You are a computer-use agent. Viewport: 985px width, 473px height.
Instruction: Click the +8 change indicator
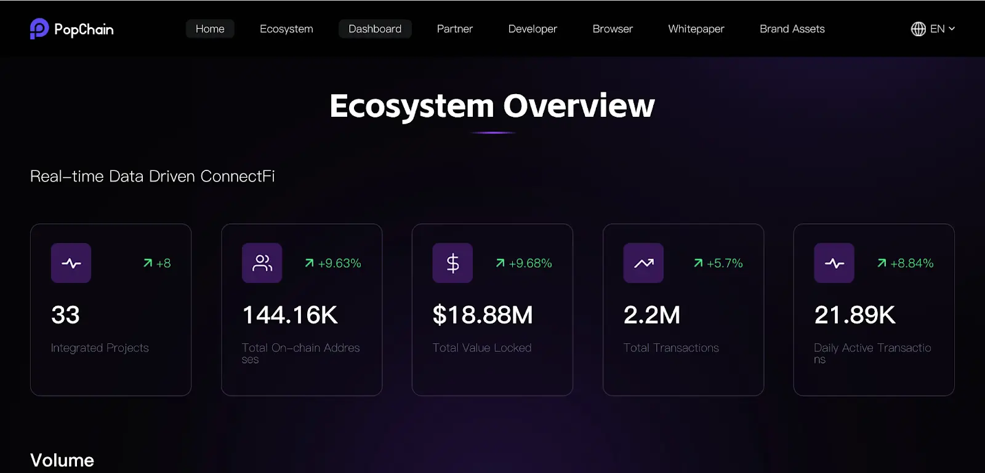tap(164, 263)
